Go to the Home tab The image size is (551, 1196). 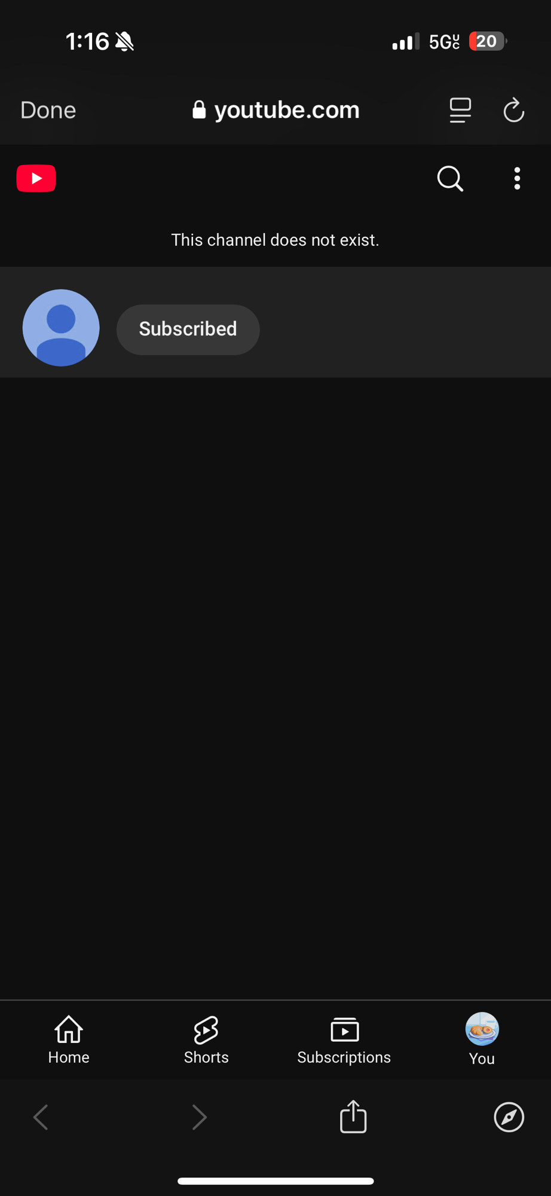69,1040
